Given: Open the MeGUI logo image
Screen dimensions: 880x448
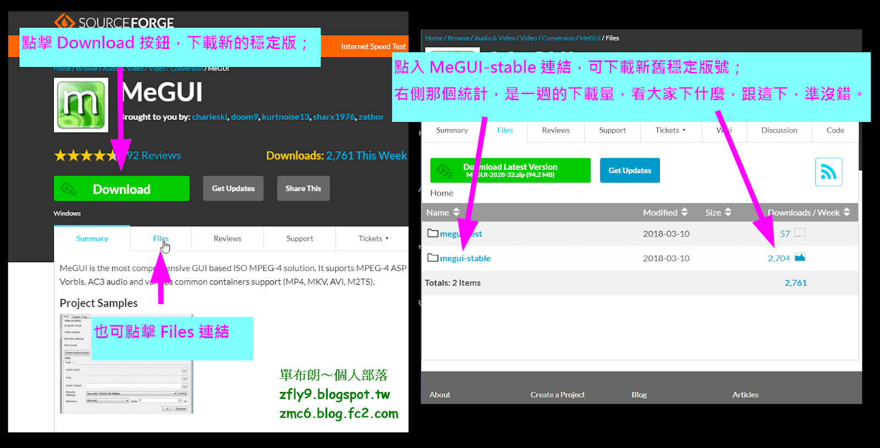Looking at the screenshot, I should tap(81, 105).
